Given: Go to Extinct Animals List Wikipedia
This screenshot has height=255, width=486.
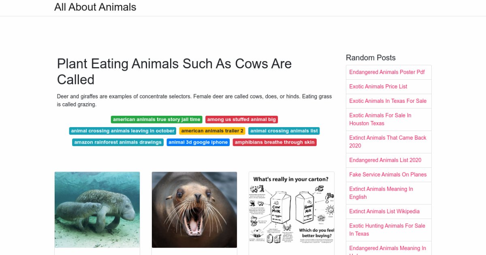Looking at the screenshot, I should coord(384,211).
